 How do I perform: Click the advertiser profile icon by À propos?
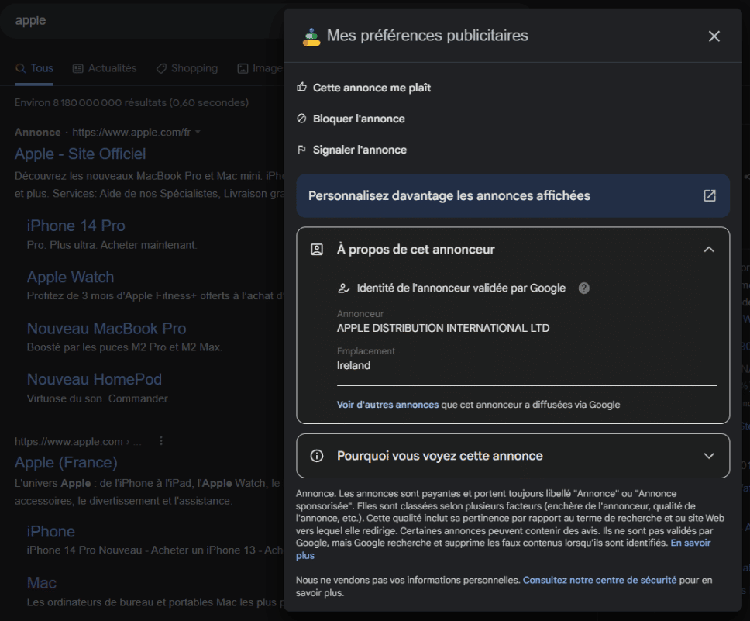coord(317,249)
